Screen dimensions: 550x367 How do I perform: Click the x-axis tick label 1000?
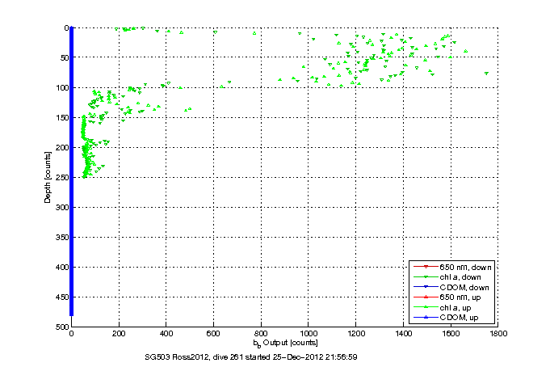click(x=309, y=334)
